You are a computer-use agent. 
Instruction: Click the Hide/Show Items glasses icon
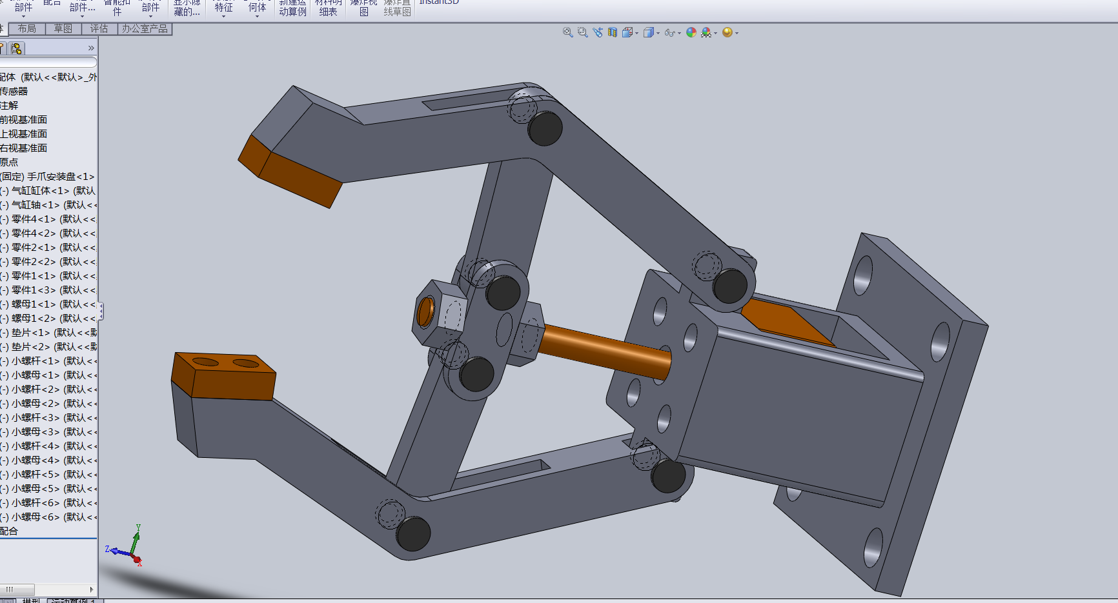669,32
